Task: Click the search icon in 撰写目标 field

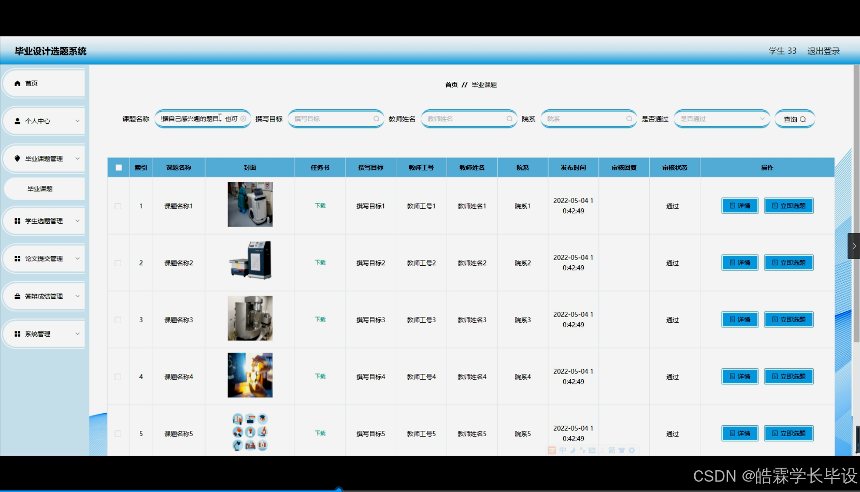Action: coord(377,119)
